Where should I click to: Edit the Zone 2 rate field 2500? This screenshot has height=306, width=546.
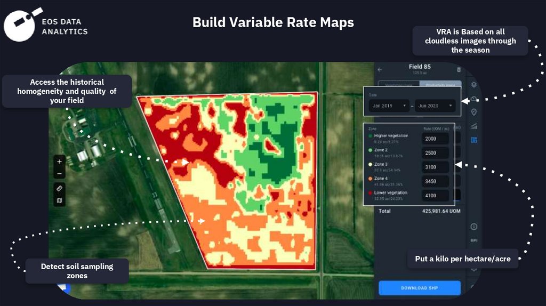[x=435, y=153]
